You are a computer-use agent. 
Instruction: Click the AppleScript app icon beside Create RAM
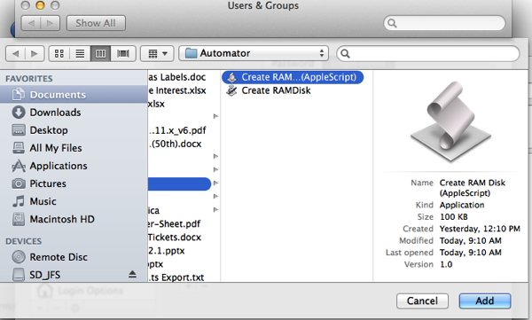tap(231, 77)
